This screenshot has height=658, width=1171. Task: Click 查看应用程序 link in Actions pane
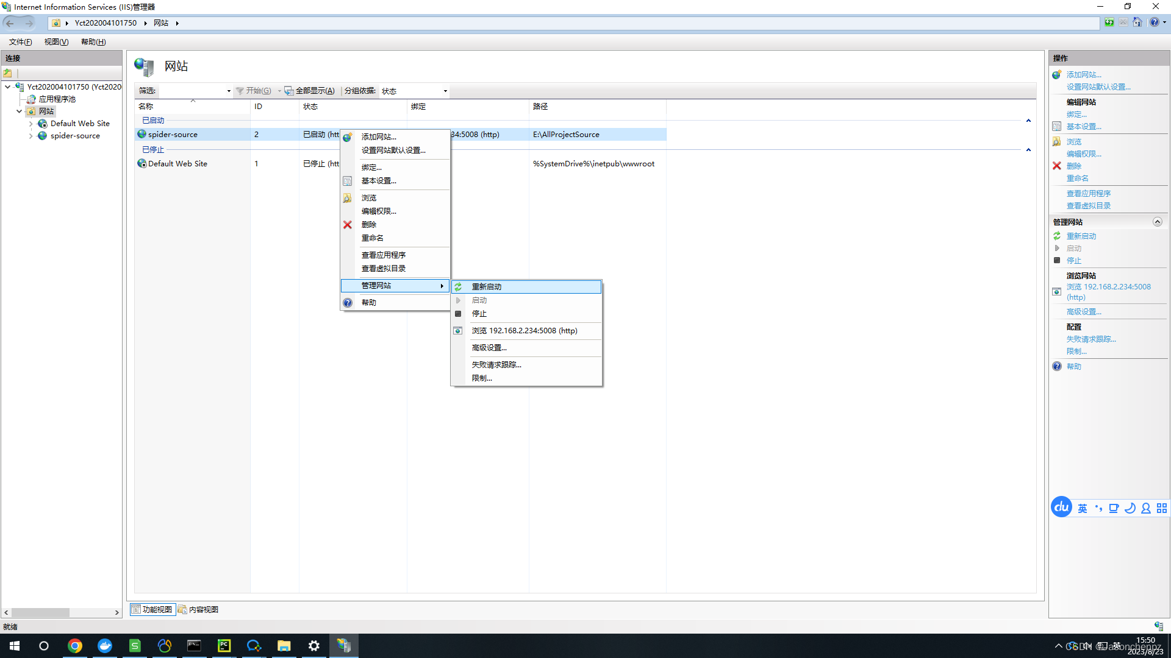[x=1089, y=194]
